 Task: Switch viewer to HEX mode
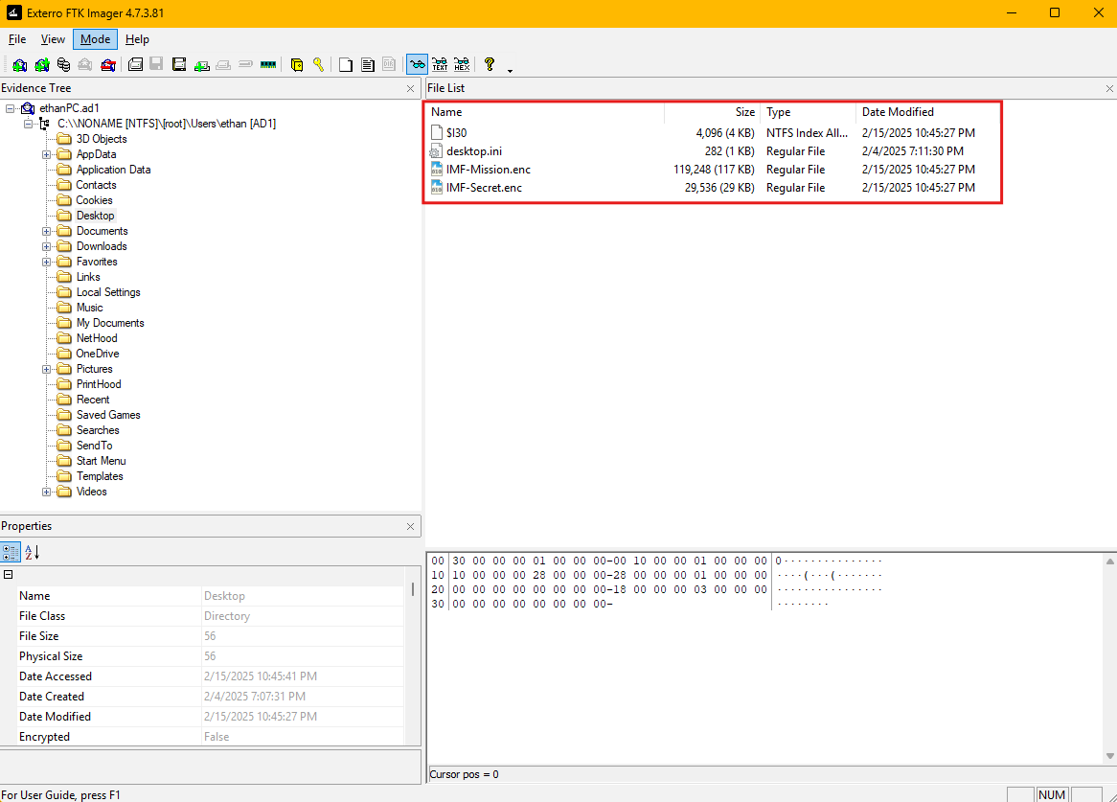pyautogui.click(x=462, y=65)
